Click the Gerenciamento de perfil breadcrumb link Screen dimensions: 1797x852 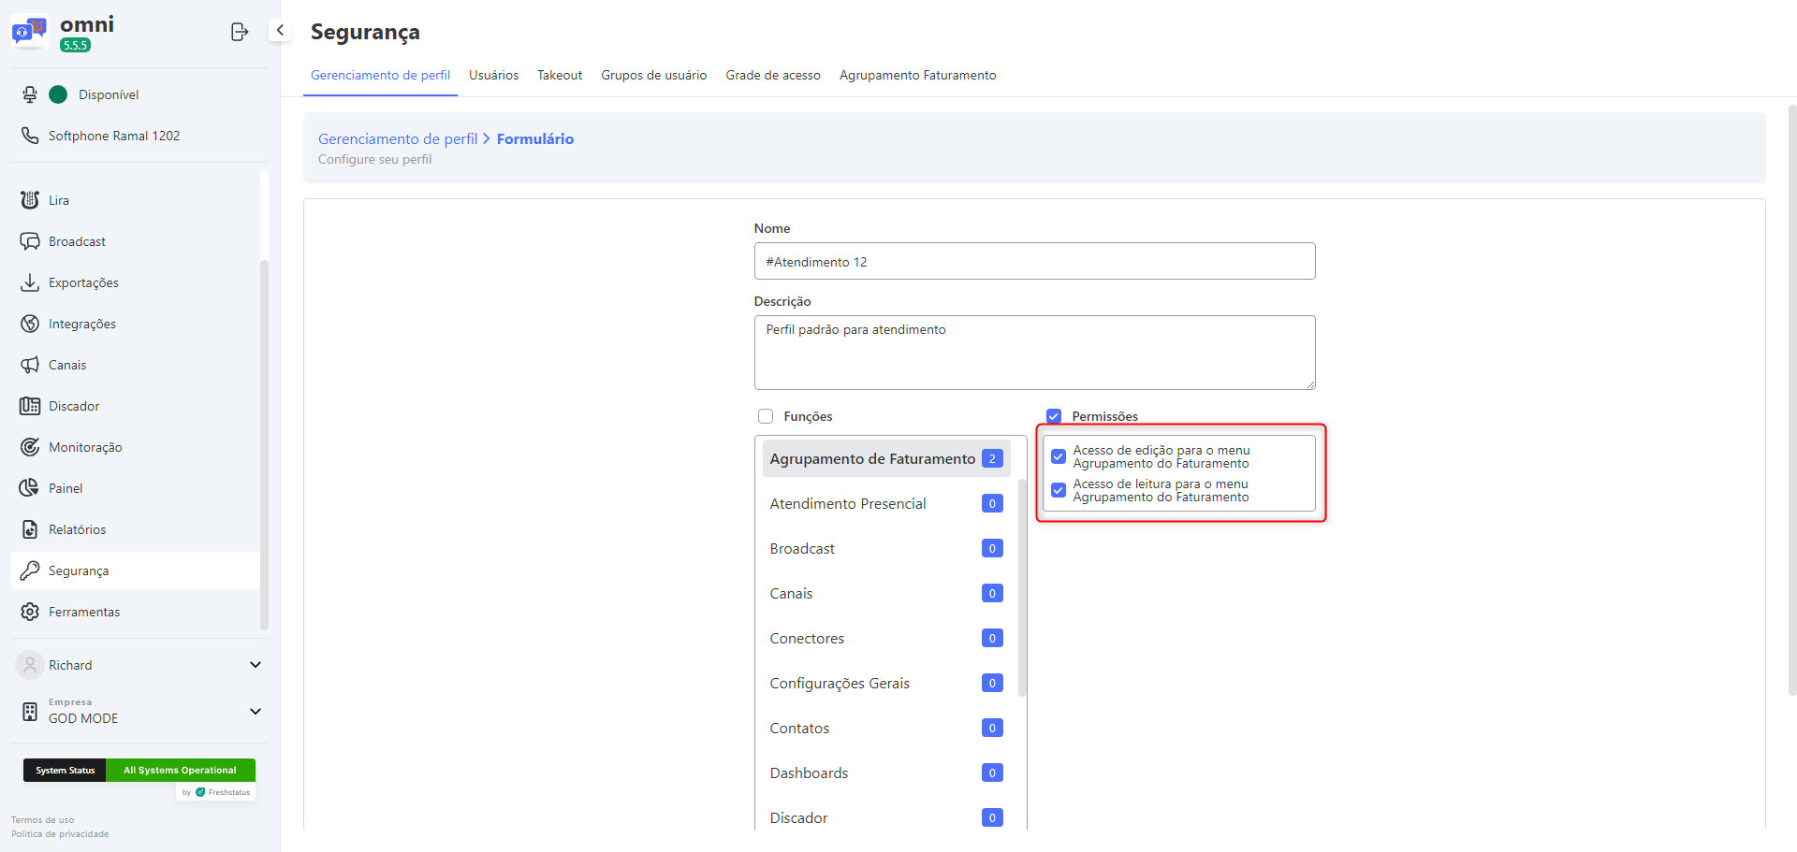tap(398, 138)
